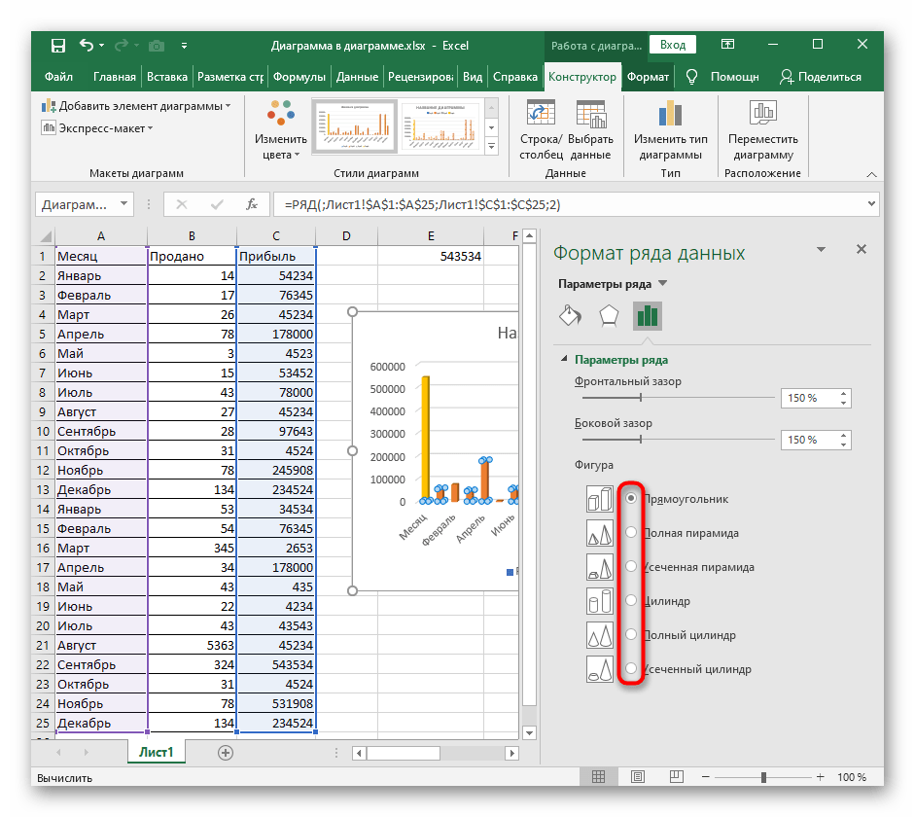
Task: Open the Данные ribbon tab
Action: pos(357,77)
